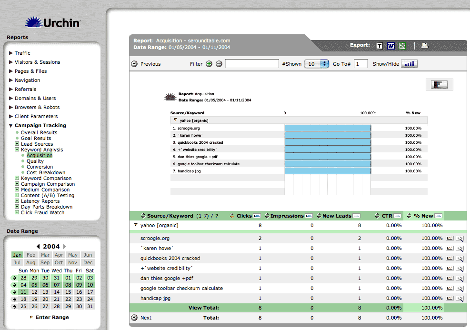The height and width of the screenshot is (330, 470).
Task: Open Overall Results report
Action: tap(39, 132)
